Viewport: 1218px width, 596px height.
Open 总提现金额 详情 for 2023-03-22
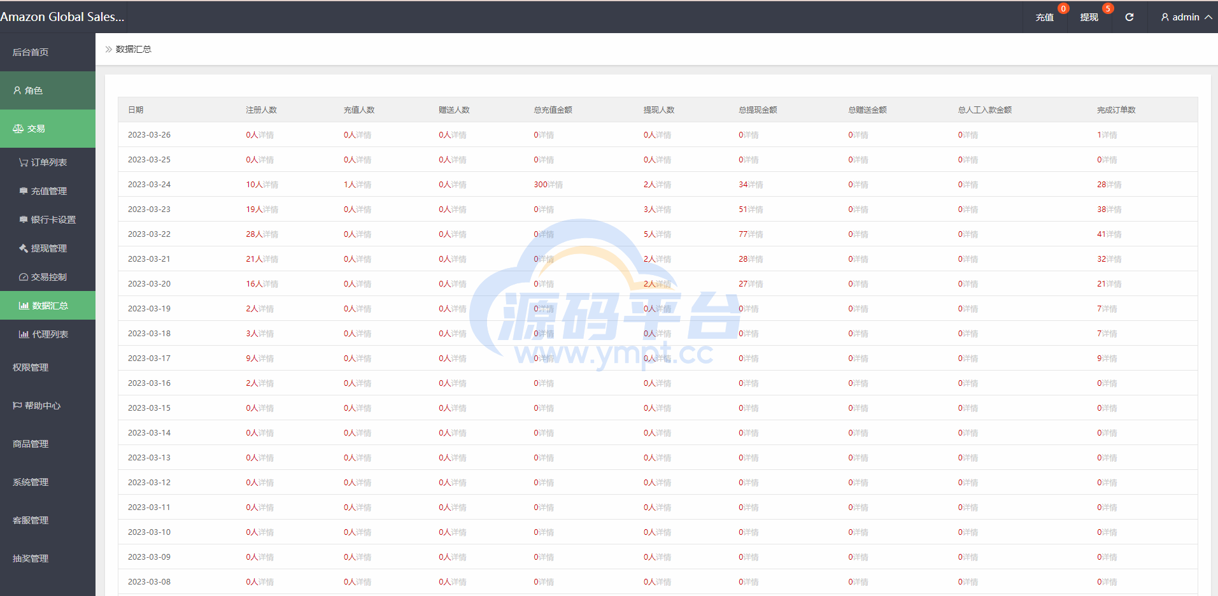756,234
